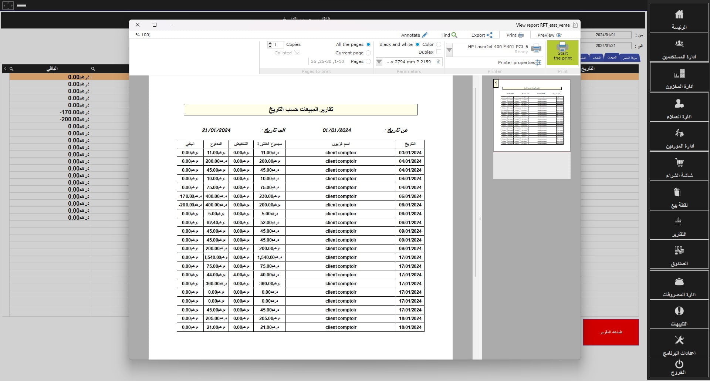Select the حركة المتجر tab

coord(630,58)
